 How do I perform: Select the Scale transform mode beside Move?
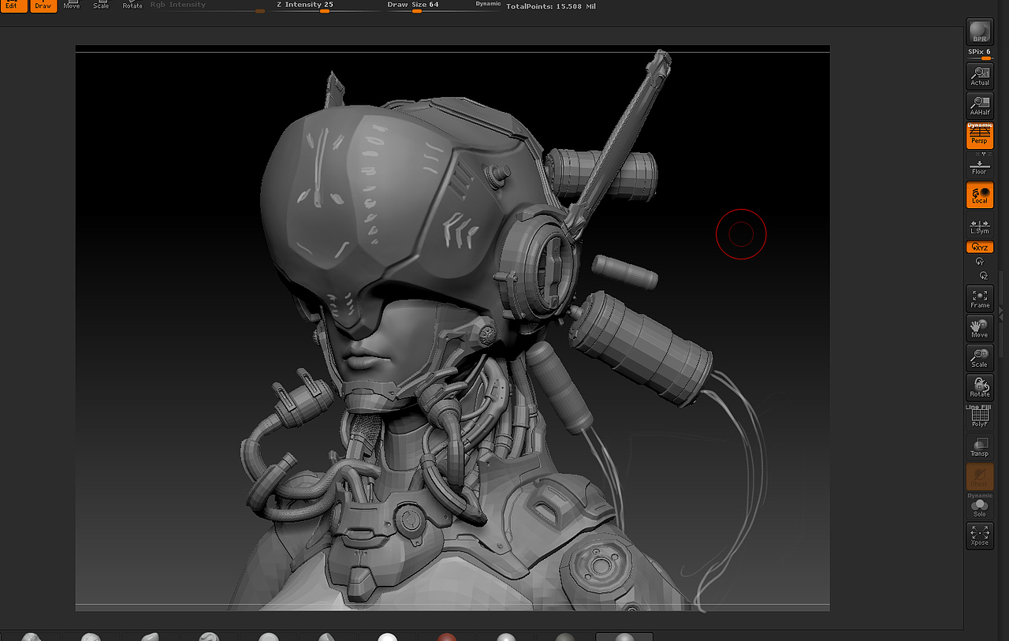101,5
